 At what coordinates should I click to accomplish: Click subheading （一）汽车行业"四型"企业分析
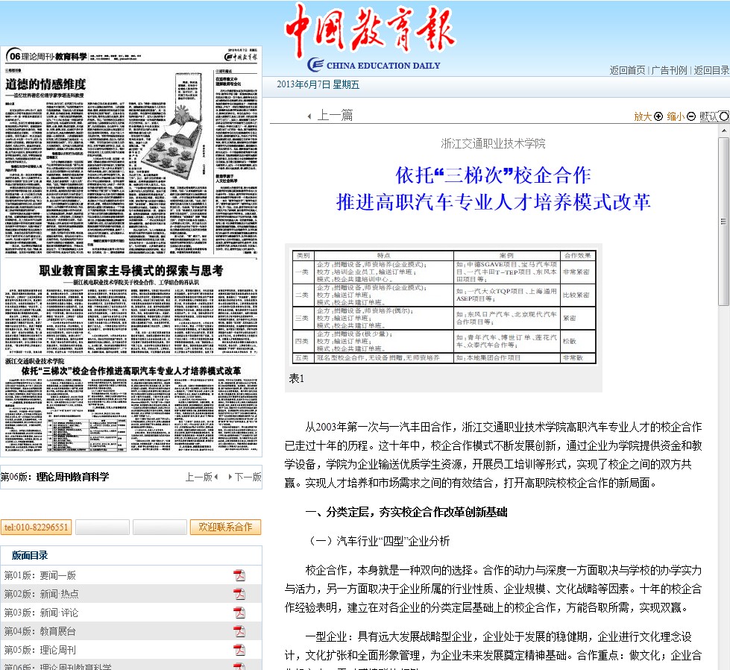[x=377, y=541]
